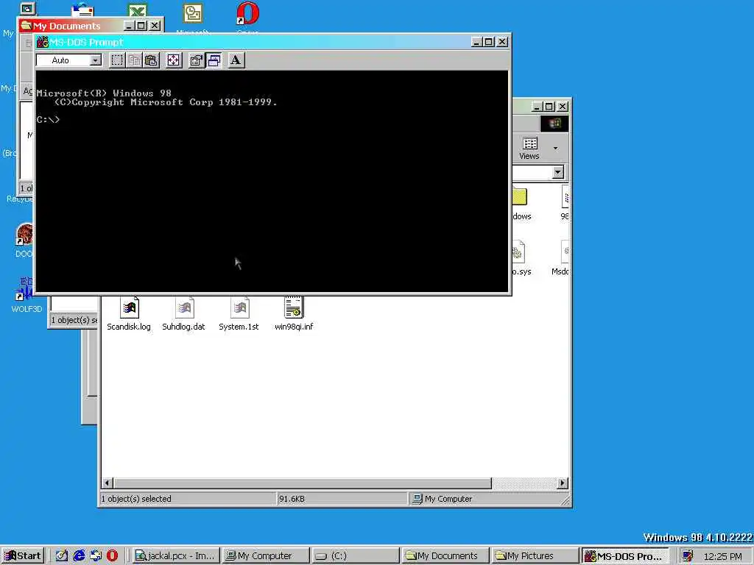Viewport: 754px width, 565px height.
Task: Open the Start menu
Action: point(23,556)
